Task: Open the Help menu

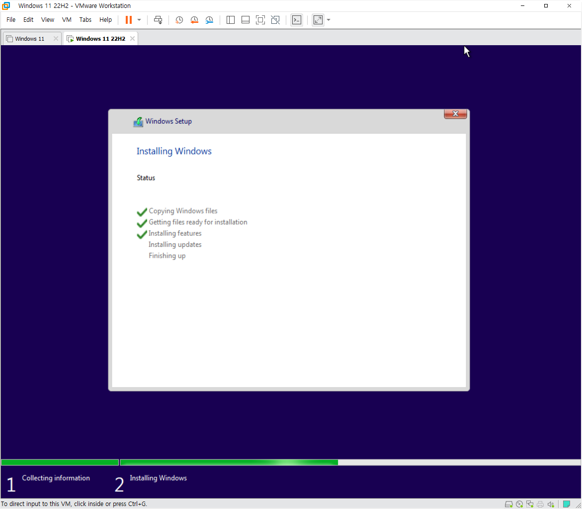Action: click(x=105, y=20)
